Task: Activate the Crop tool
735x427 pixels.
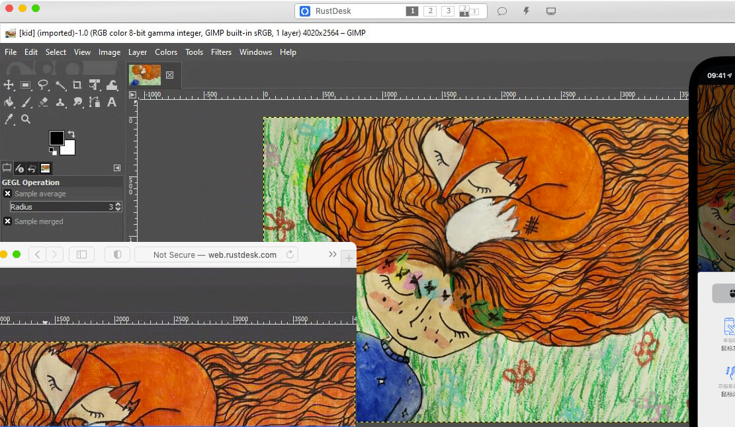Action: click(x=77, y=85)
